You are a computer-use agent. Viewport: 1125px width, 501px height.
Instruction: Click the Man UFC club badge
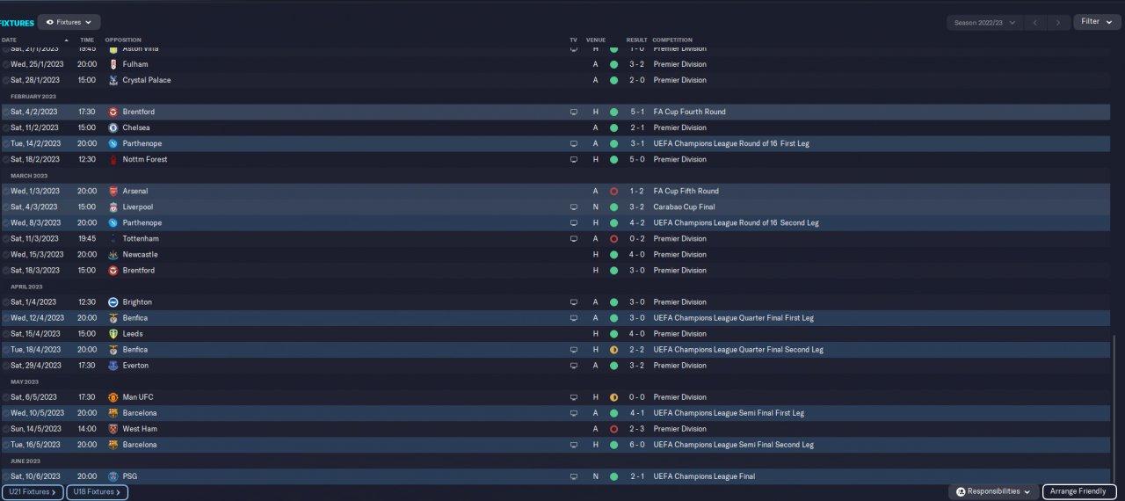coord(112,396)
